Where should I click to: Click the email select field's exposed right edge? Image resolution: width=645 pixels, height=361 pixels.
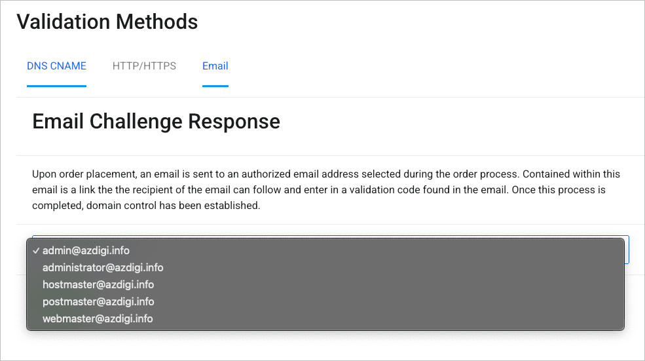(x=627, y=250)
